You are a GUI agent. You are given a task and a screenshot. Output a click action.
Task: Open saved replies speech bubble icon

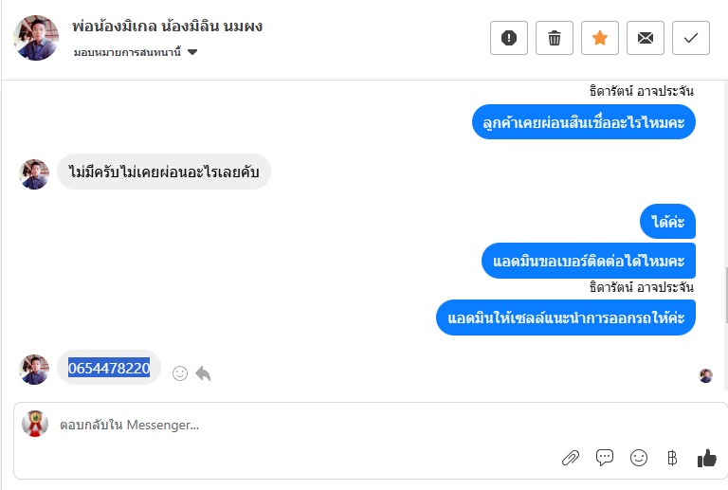605,458
